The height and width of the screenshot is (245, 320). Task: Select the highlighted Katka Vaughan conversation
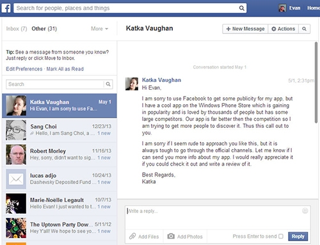click(x=60, y=106)
